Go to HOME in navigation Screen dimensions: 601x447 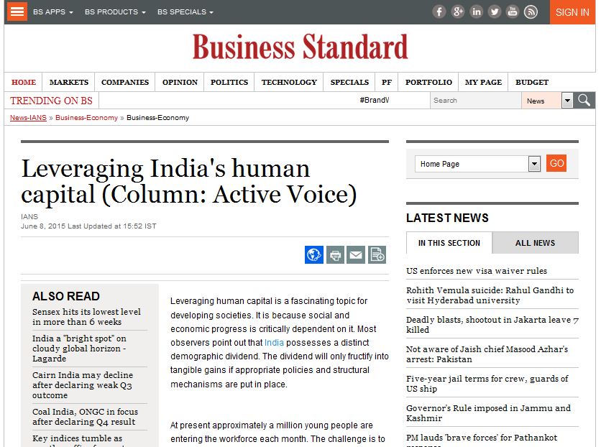pos(24,83)
